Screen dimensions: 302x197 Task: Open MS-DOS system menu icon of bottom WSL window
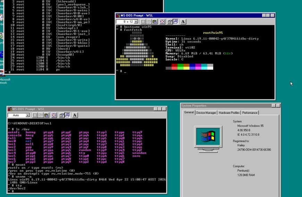click(x=10, y=109)
